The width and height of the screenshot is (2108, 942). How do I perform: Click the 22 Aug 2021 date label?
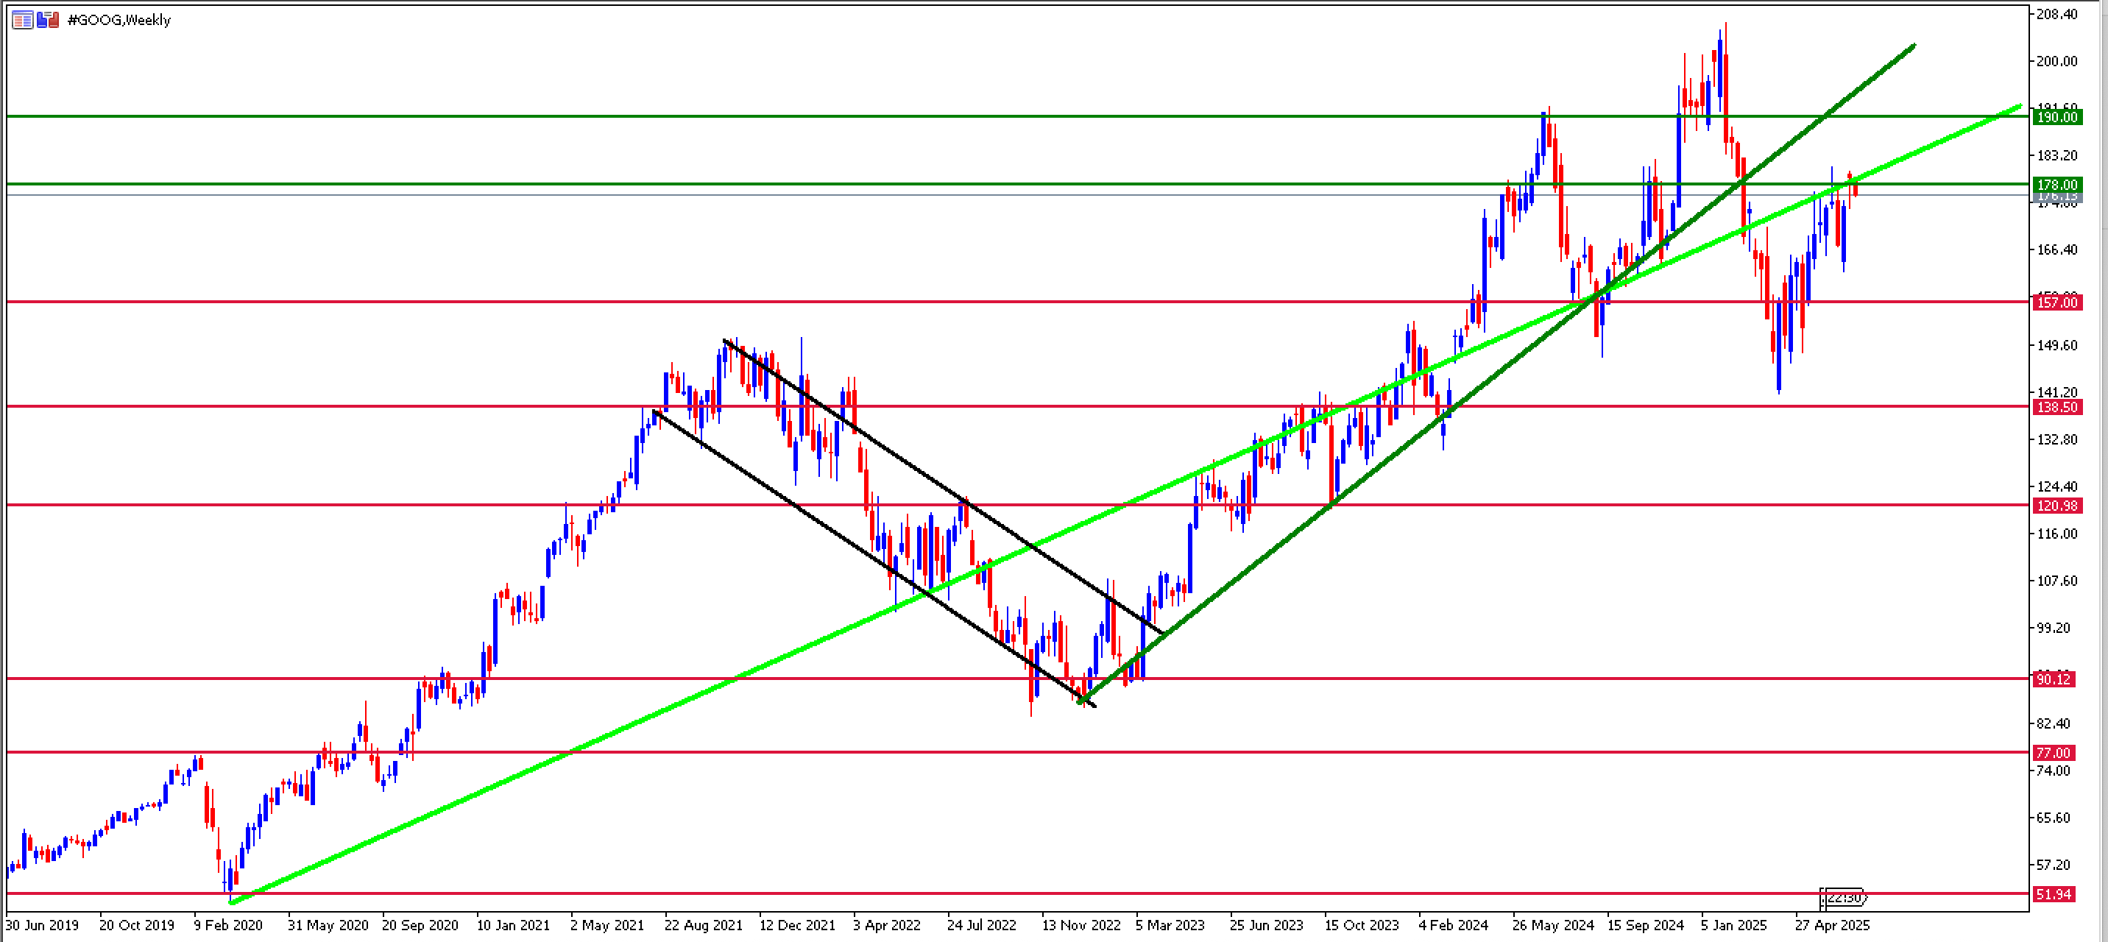[703, 926]
